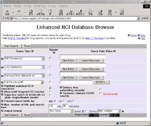This screenshot has width=151, height=126.
Task: Enable Suppress match of arobonds checkbox
Action: pos(50,95)
